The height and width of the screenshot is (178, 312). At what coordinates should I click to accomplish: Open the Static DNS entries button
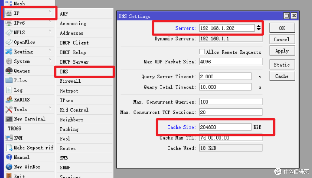[282, 65]
